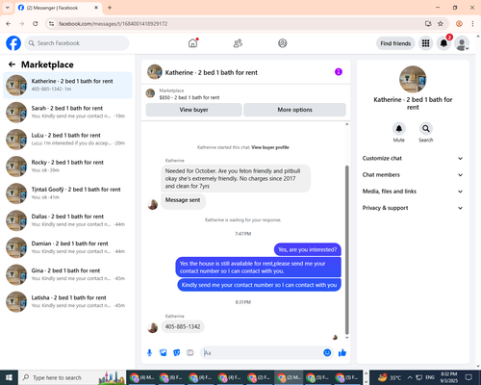Image resolution: width=481 pixels, height=385 pixels.
Task: Open the Groups icon in top navigation
Action: pyautogui.click(x=283, y=43)
